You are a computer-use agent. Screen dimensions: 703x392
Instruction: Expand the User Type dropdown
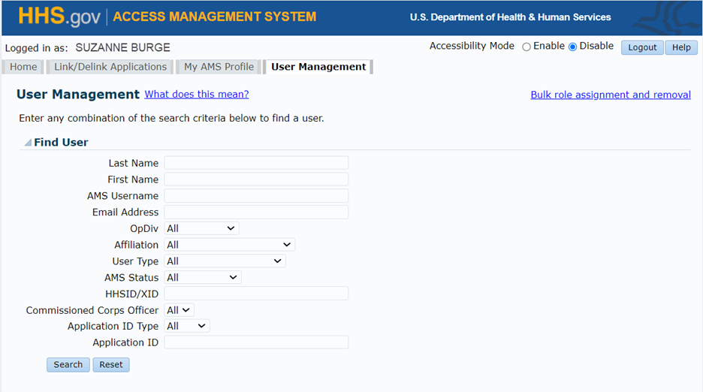[x=225, y=261]
